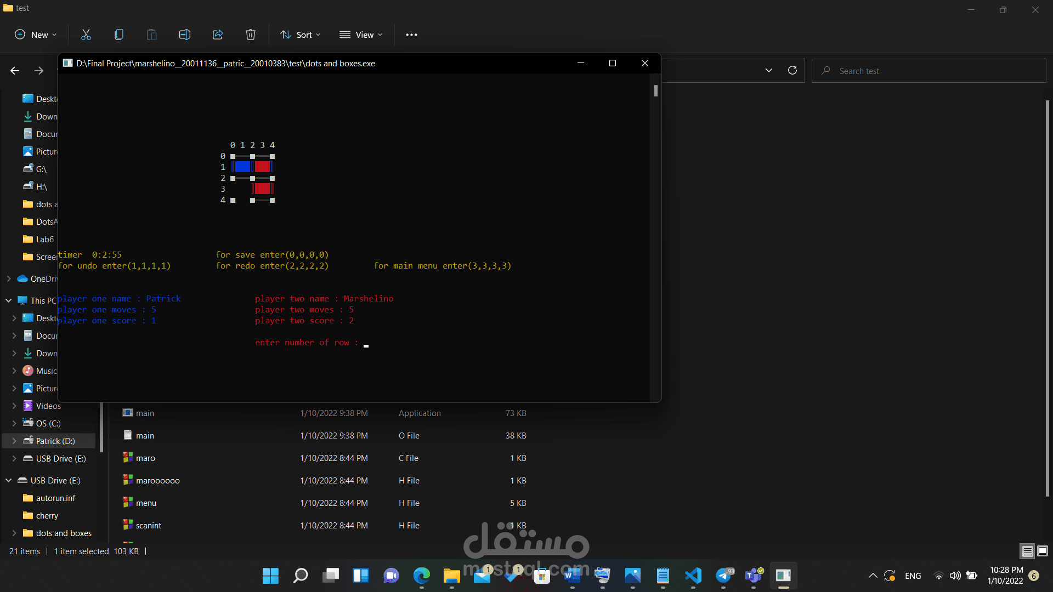Image resolution: width=1053 pixels, height=592 pixels.
Task: Open the Sort dropdown menu
Action: 300,35
